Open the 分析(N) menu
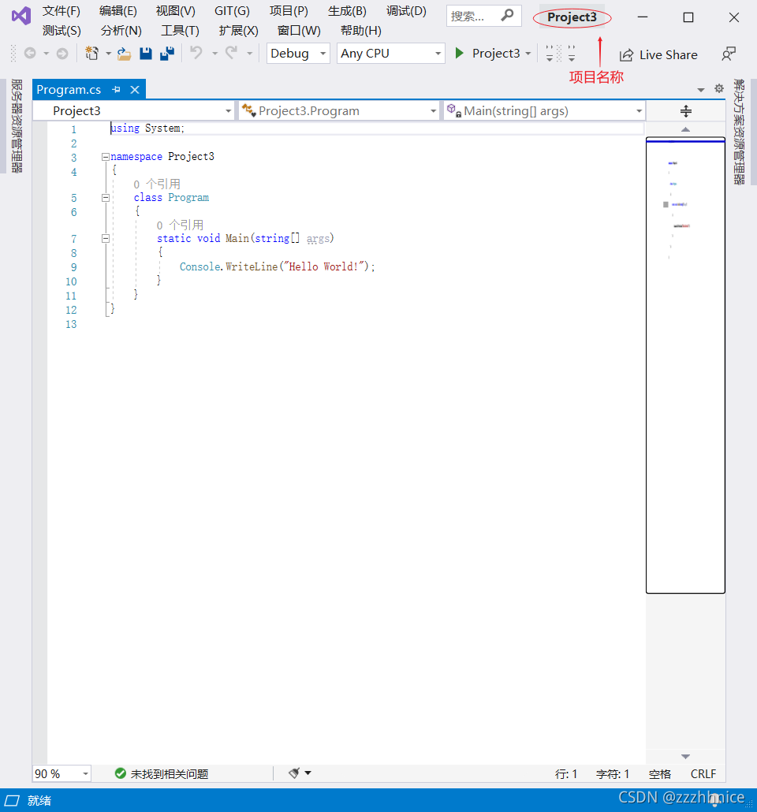 click(x=121, y=31)
